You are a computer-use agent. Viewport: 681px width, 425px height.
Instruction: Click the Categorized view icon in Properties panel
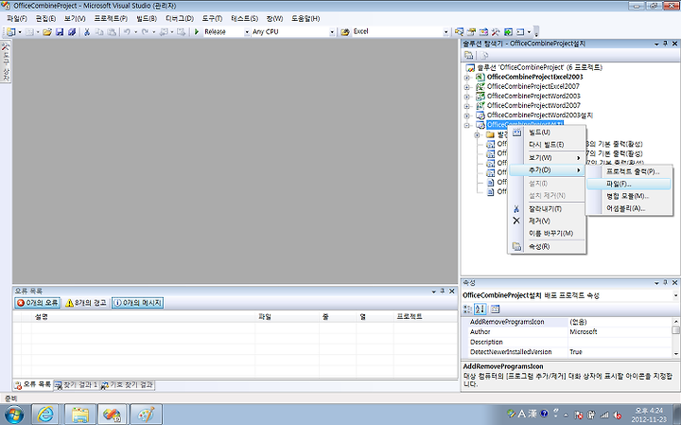(467, 309)
